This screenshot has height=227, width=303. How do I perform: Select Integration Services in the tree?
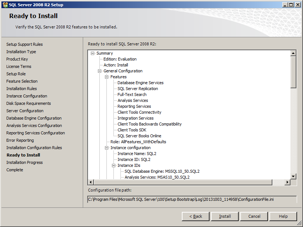coord(136,118)
